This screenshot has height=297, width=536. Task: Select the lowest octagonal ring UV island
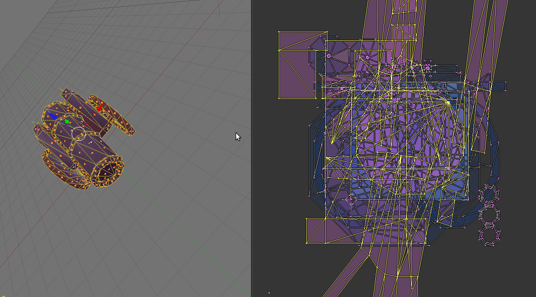click(x=490, y=236)
